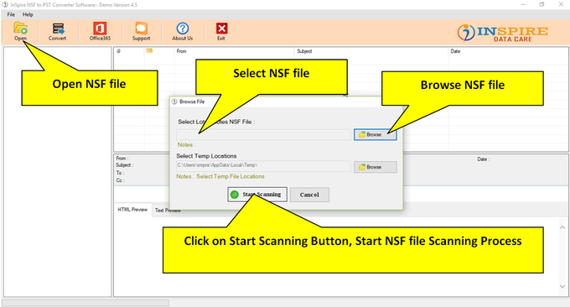
Task: Click the Temp Locations path field
Action: 263,165
